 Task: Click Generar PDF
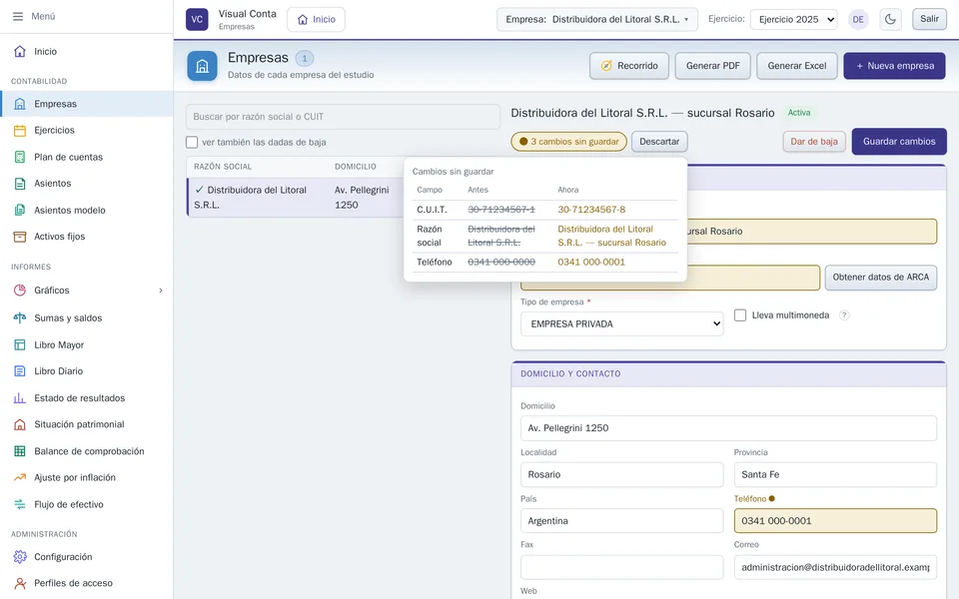tap(713, 66)
